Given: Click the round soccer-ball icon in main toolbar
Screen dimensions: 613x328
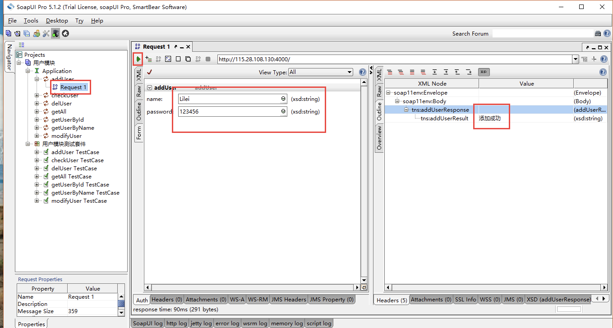Looking at the screenshot, I should coord(65,33).
